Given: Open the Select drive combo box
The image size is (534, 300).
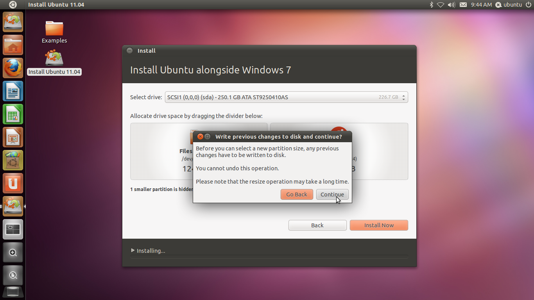Looking at the screenshot, I should coord(286,97).
